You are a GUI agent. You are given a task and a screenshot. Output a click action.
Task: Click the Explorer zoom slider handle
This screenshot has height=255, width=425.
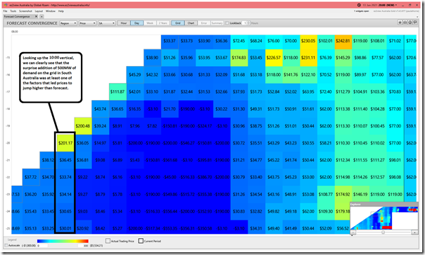click(x=383, y=232)
